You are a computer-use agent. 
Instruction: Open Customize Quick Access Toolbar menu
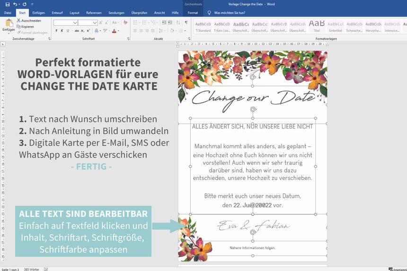tap(32, 4)
